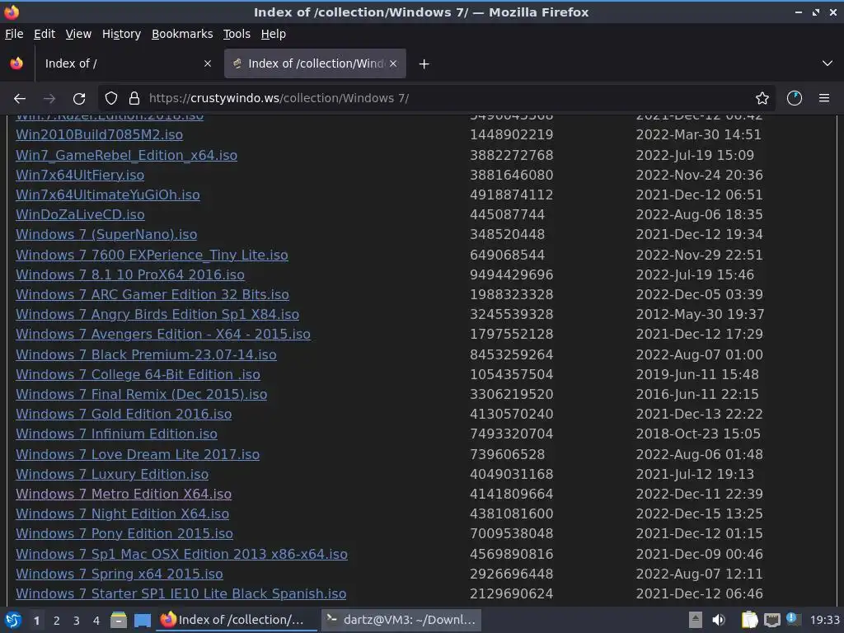This screenshot has height=633, width=844.
Task: Bookmark this page with the star
Action: [x=762, y=99]
